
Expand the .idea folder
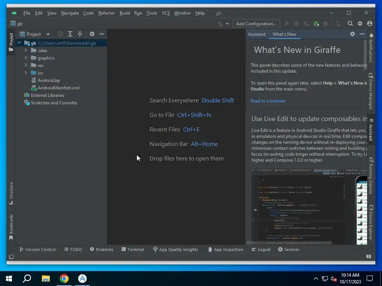tap(26, 50)
